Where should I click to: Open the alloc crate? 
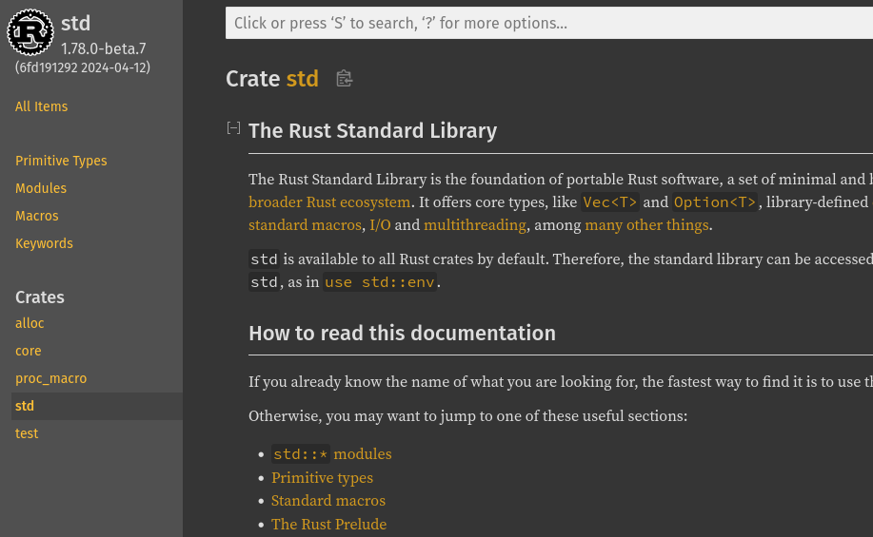pos(30,323)
